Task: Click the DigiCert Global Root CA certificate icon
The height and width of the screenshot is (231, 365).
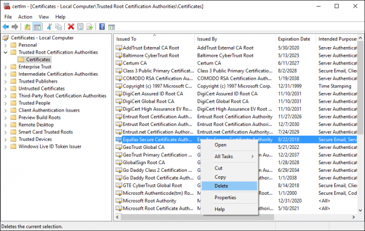Action: (x=119, y=102)
